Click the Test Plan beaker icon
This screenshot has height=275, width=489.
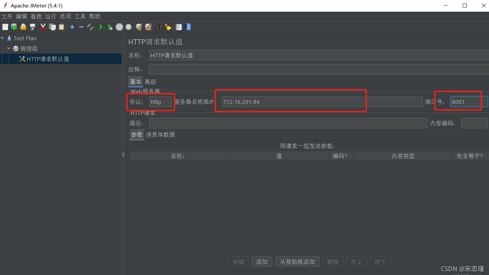coord(9,38)
